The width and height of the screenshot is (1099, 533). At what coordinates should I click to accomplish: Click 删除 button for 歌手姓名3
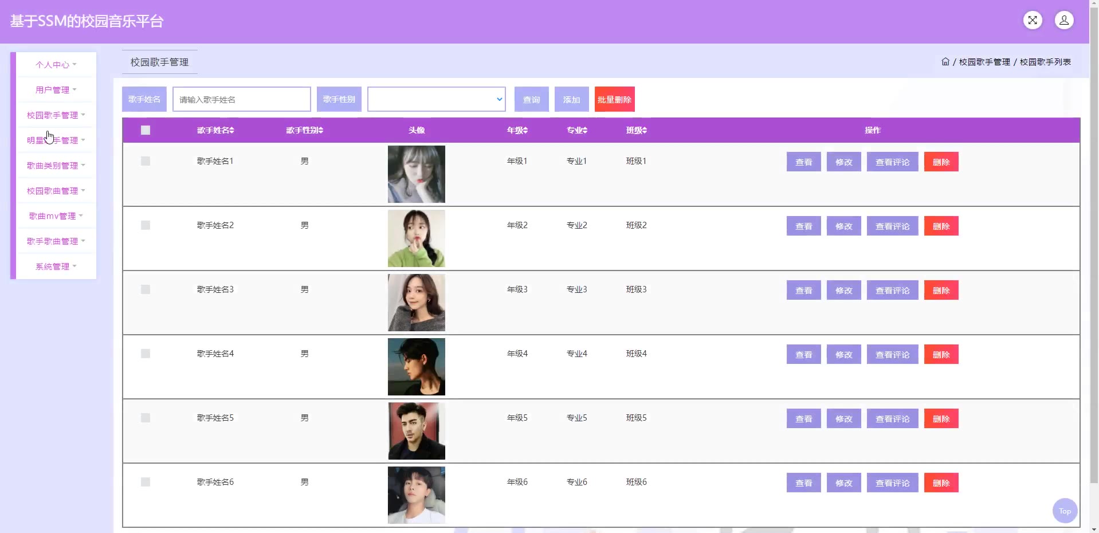[x=941, y=290]
